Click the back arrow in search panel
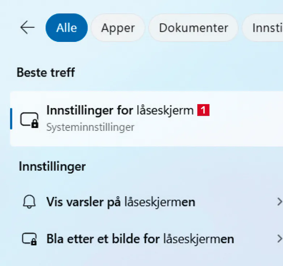283x266 pixels. tap(27, 27)
